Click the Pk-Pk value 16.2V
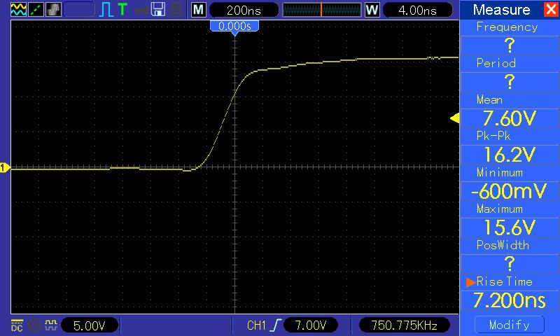 pyautogui.click(x=510, y=154)
